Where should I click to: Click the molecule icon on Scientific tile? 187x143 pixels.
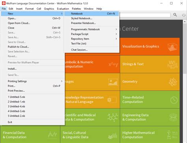click(112, 117)
